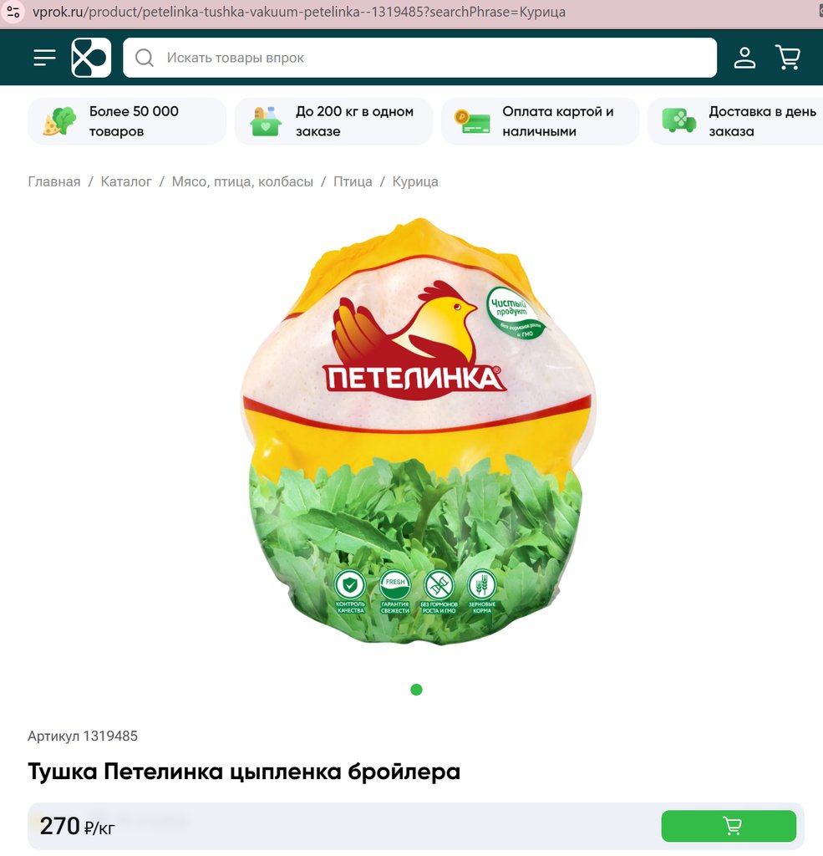
Task: Open the shopping cart in header
Action: pyautogui.click(x=788, y=58)
